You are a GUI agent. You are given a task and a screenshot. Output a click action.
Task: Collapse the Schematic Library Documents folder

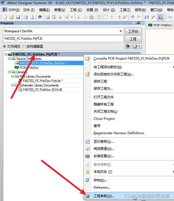point(12,85)
